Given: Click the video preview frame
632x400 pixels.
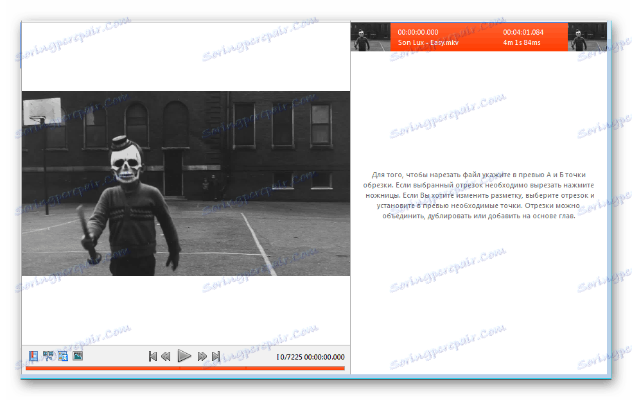Looking at the screenshot, I should click(x=186, y=184).
